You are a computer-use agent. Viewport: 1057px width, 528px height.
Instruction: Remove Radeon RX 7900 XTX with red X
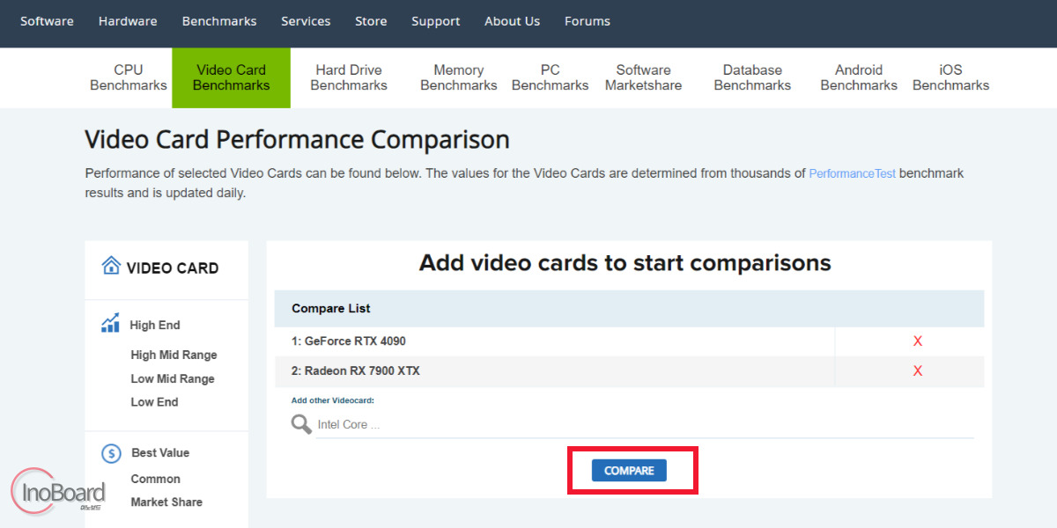coord(918,371)
